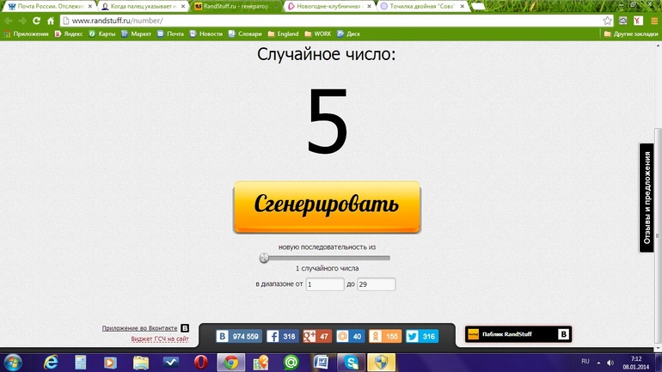
Task: Share via VKontakte button showing 974 559
Action: point(239,336)
